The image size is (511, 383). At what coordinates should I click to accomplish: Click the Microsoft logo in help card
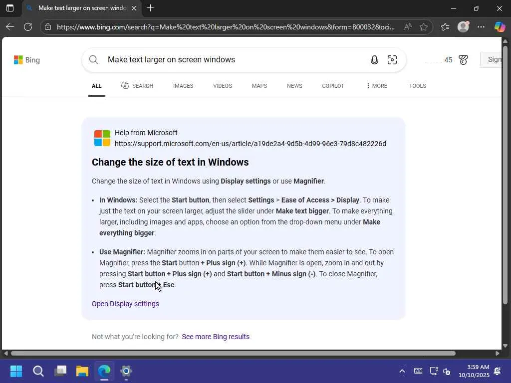102,138
